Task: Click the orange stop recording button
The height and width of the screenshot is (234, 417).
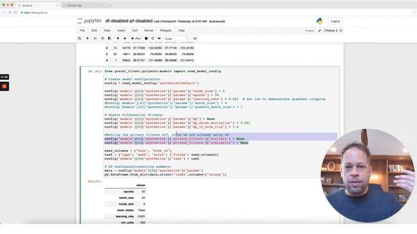Action: click(x=5, y=86)
